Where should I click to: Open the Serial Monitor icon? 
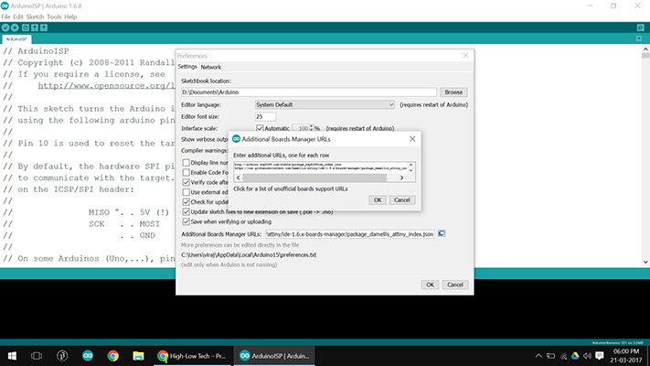[x=641, y=27]
